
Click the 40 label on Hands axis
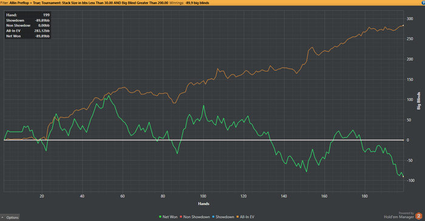[x=82, y=196]
